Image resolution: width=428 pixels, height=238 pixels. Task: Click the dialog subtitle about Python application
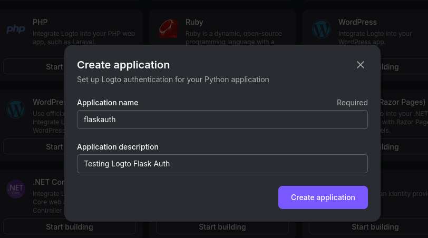[173, 80]
